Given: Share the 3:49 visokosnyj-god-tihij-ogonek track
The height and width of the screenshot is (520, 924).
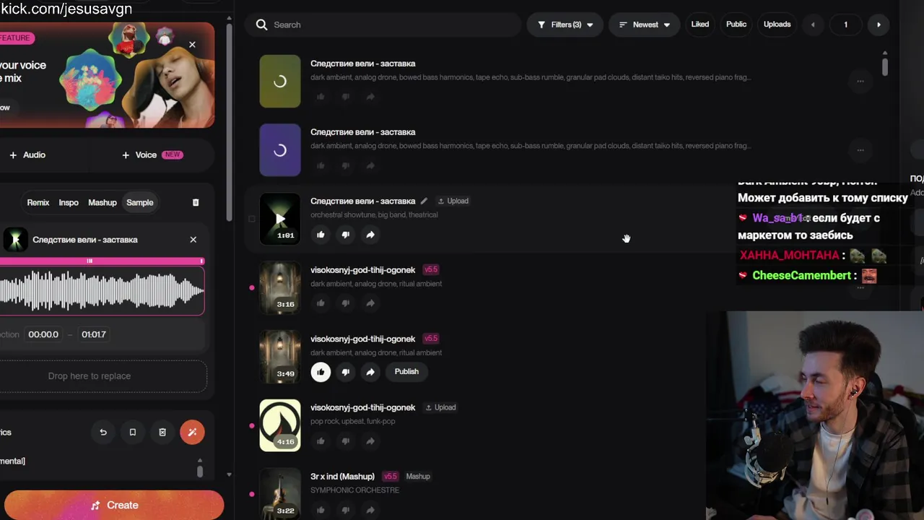Looking at the screenshot, I should 370,372.
